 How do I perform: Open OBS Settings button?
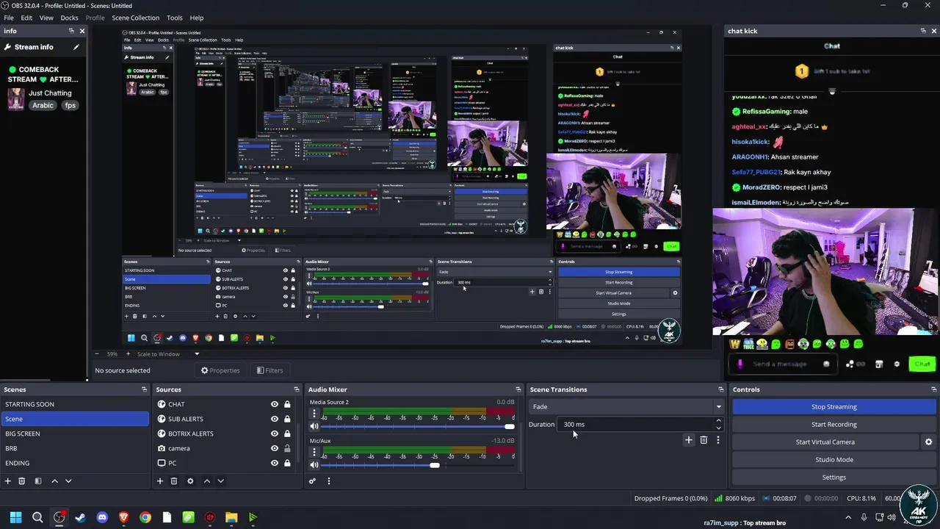pyautogui.click(x=834, y=477)
